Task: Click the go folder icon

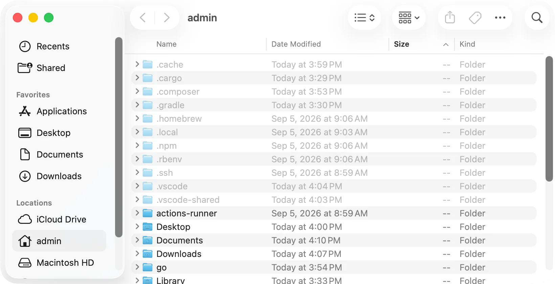Action: coord(148,267)
